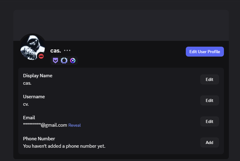The image size is (240, 161).
Task: Click the gradient diamond star badge
Action: pos(72,61)
